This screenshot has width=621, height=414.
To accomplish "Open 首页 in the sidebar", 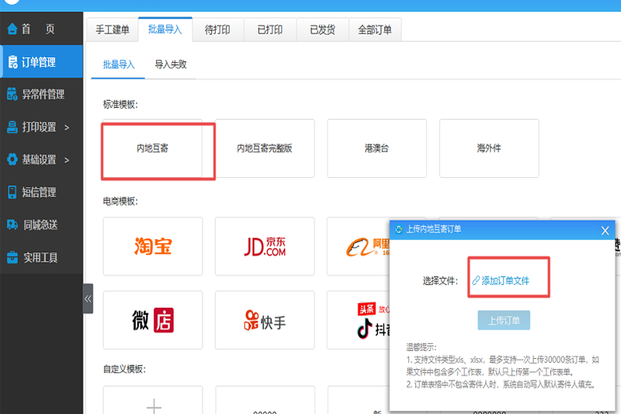I will pos(41,29).
